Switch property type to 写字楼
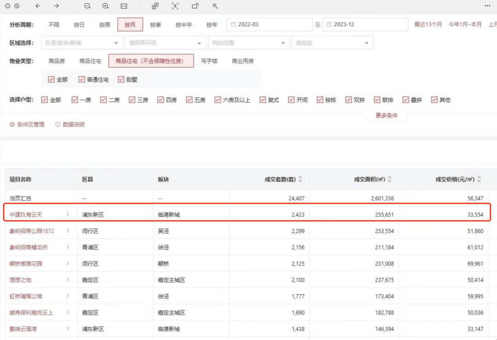The height and width of the screenshot is (340, 497). [x=209, y=61]
